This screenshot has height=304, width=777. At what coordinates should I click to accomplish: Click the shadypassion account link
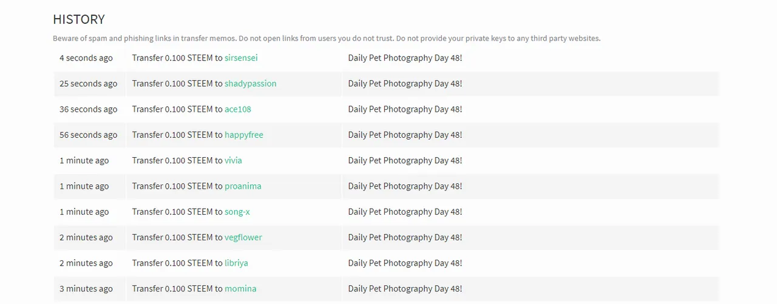pyautogui.click(x=250, y=84)
